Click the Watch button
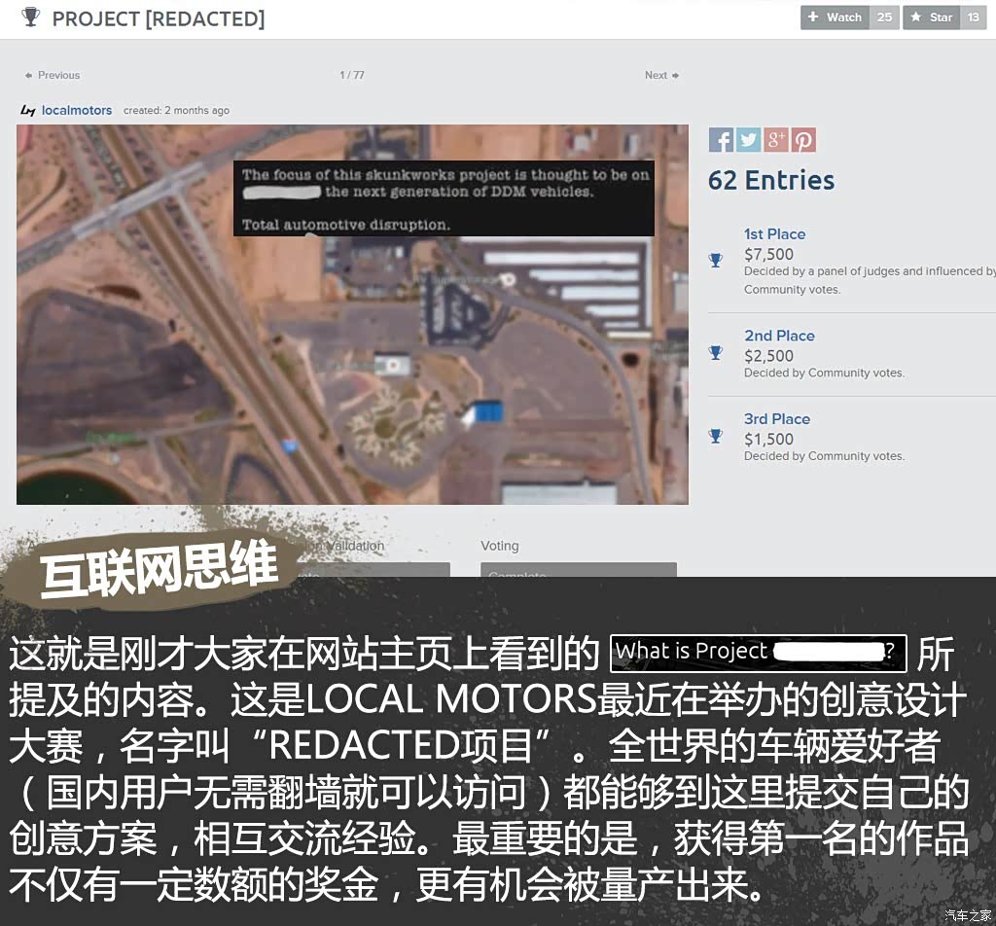Image resolution: width=996 pixels, height=926 pixels. pyautogui.click(x=836, y=18)
